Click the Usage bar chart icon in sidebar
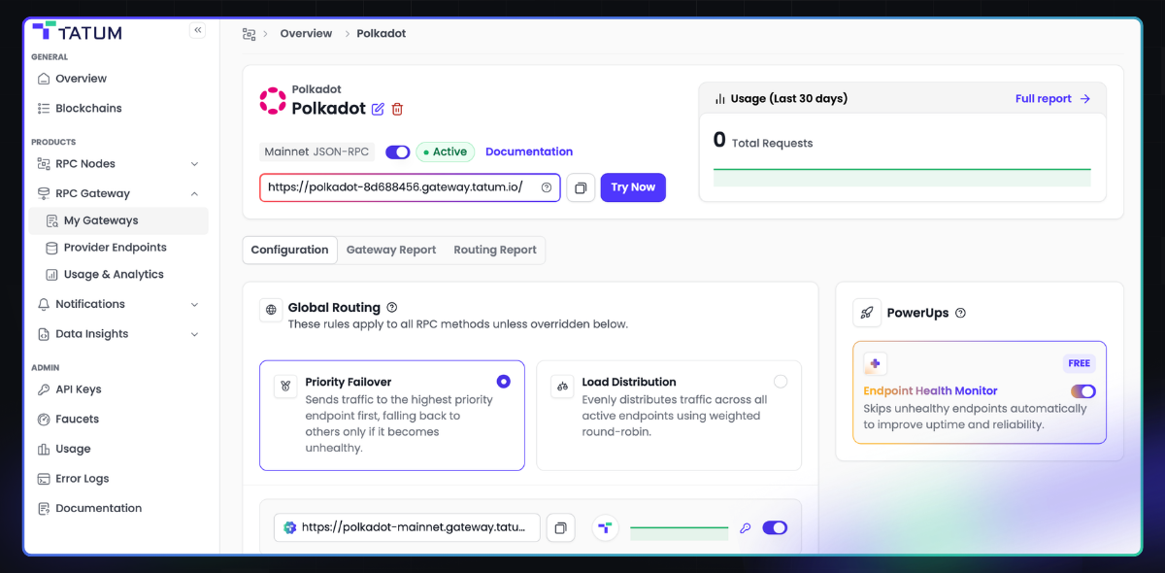Viewport: 1165px width, 573px height. [x=44, y=449]
